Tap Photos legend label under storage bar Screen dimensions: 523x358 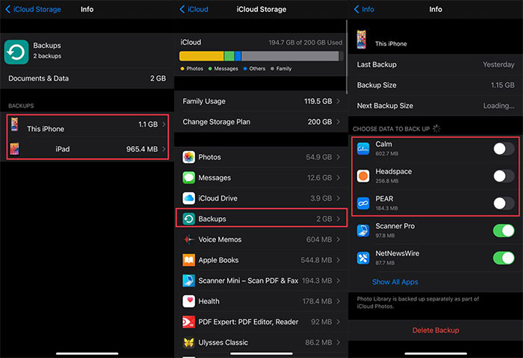(x=195, y=69)
